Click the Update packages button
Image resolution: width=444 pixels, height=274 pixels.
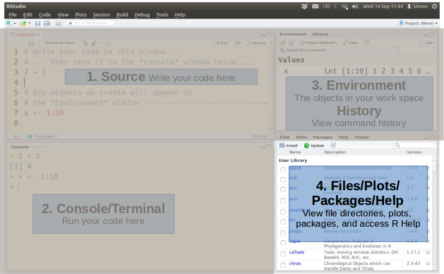[314, 146]
